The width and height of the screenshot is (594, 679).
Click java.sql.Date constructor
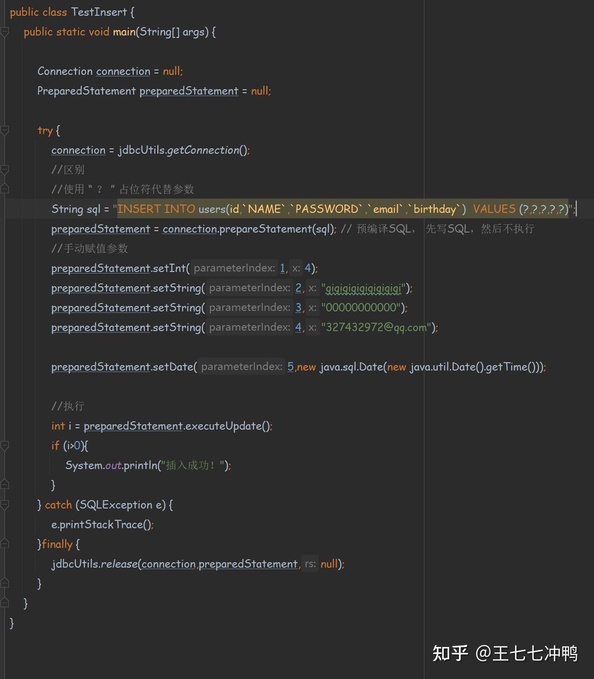click(351, 367)
